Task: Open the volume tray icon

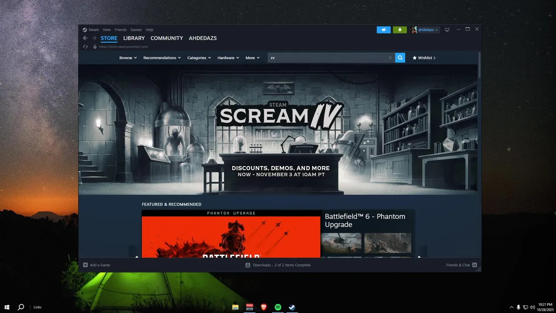Action: point(533,307)
